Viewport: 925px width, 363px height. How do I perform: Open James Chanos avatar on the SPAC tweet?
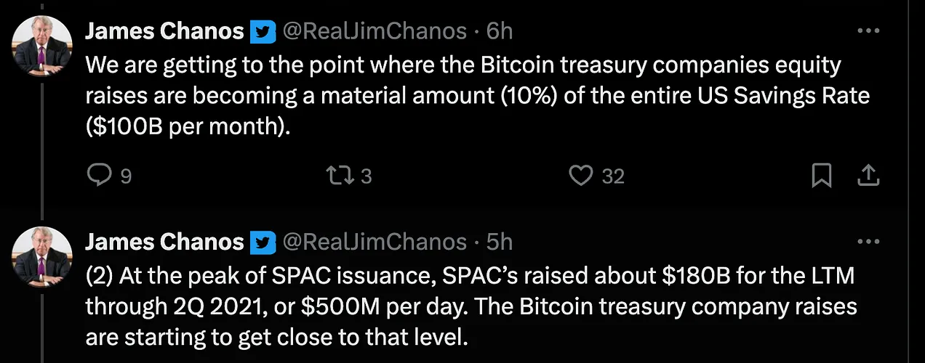pyautogui.click(x=42, y=256)
